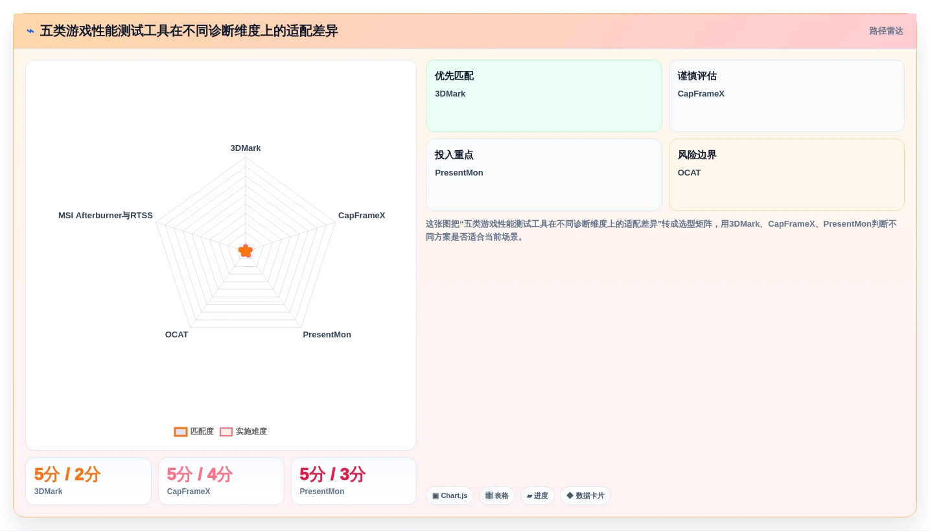
Task: Toggle the 实施难度 legend item
Action: pyautogui.click(x=243, y=431)
